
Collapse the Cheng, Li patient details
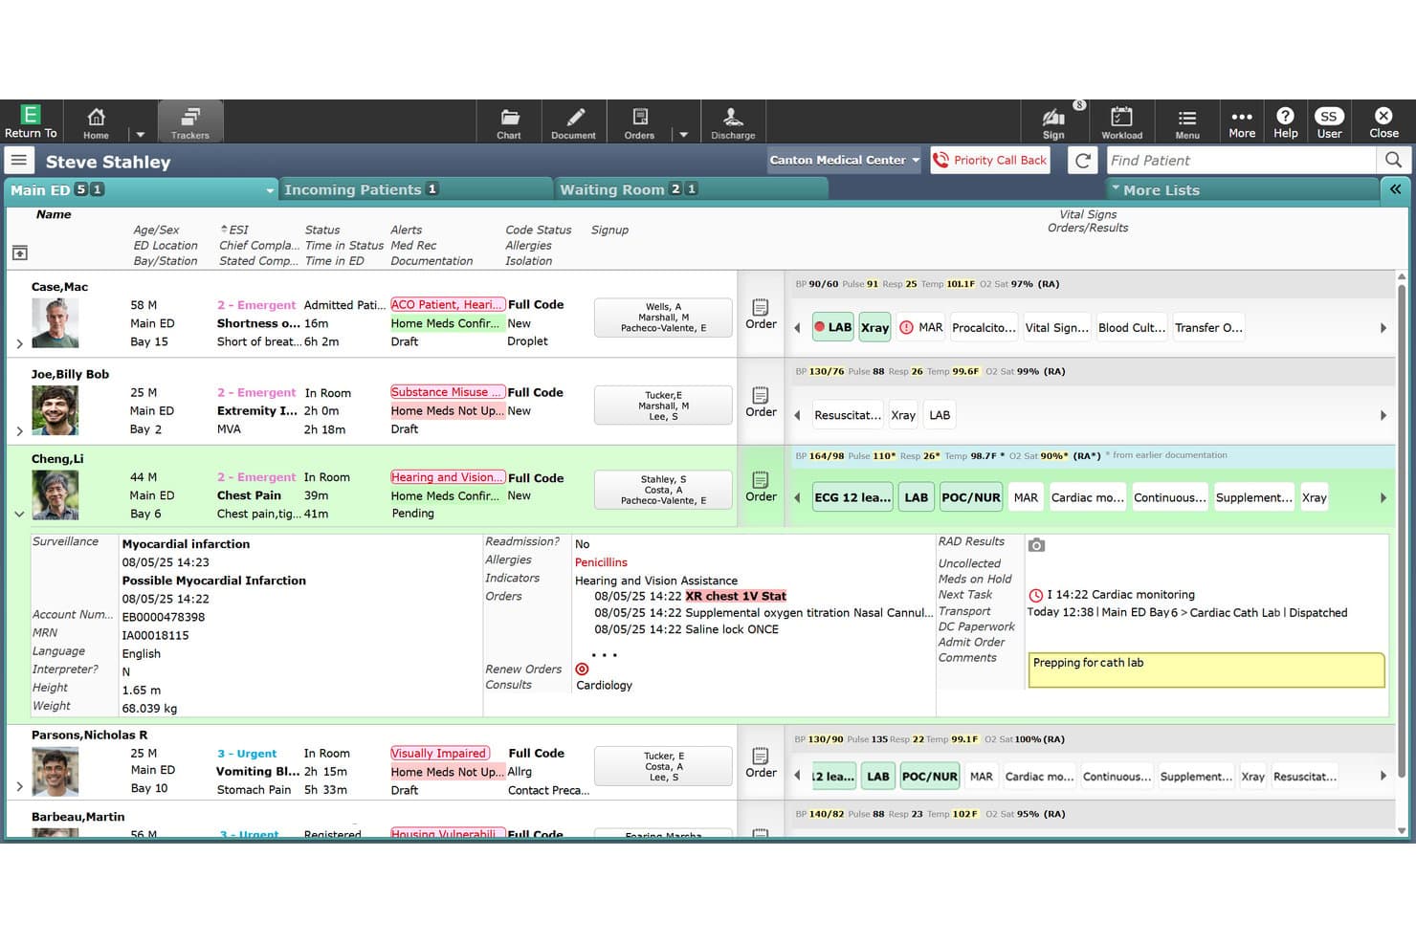click(x=19, y=515)
